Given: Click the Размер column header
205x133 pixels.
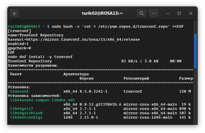Looking at the screenshot, I should tap(186, 78).
